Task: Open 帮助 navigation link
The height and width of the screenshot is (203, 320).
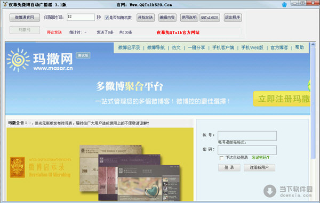Action: pyautogui.click(x=299, y=47)
